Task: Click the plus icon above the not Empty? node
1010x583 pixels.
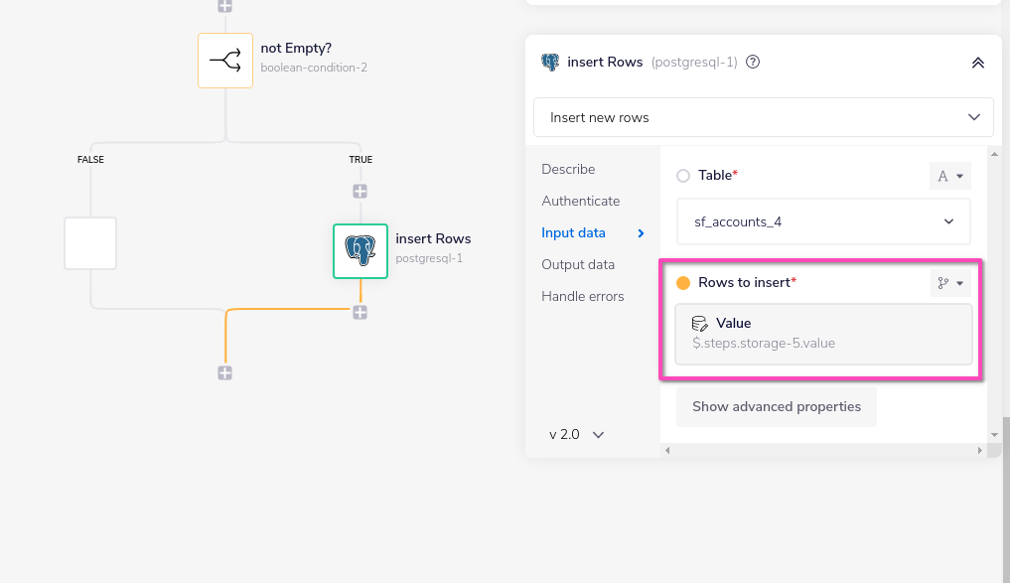Action: point(224,6)
